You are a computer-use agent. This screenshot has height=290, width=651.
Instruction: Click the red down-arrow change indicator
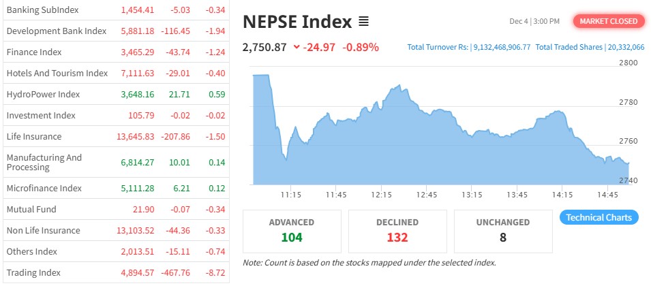click(296, 47)
